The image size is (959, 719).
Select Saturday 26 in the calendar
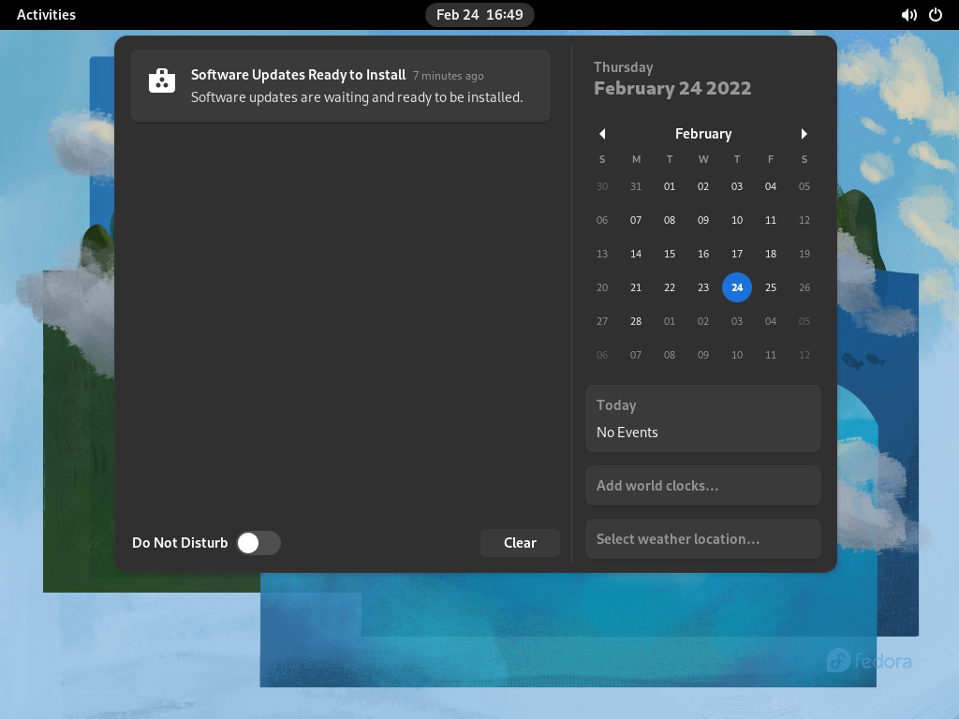pyautogui.click(x=804, y=287)
